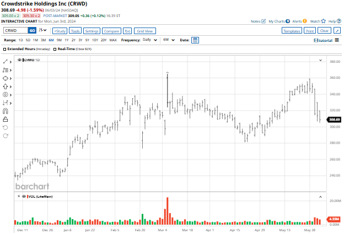
Task: Redo drawing with the redo icon
Action: point(6,136)
